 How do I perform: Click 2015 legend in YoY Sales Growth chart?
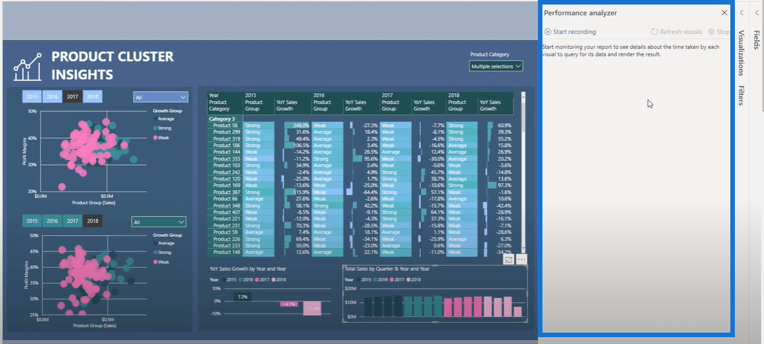pos(228,280)
